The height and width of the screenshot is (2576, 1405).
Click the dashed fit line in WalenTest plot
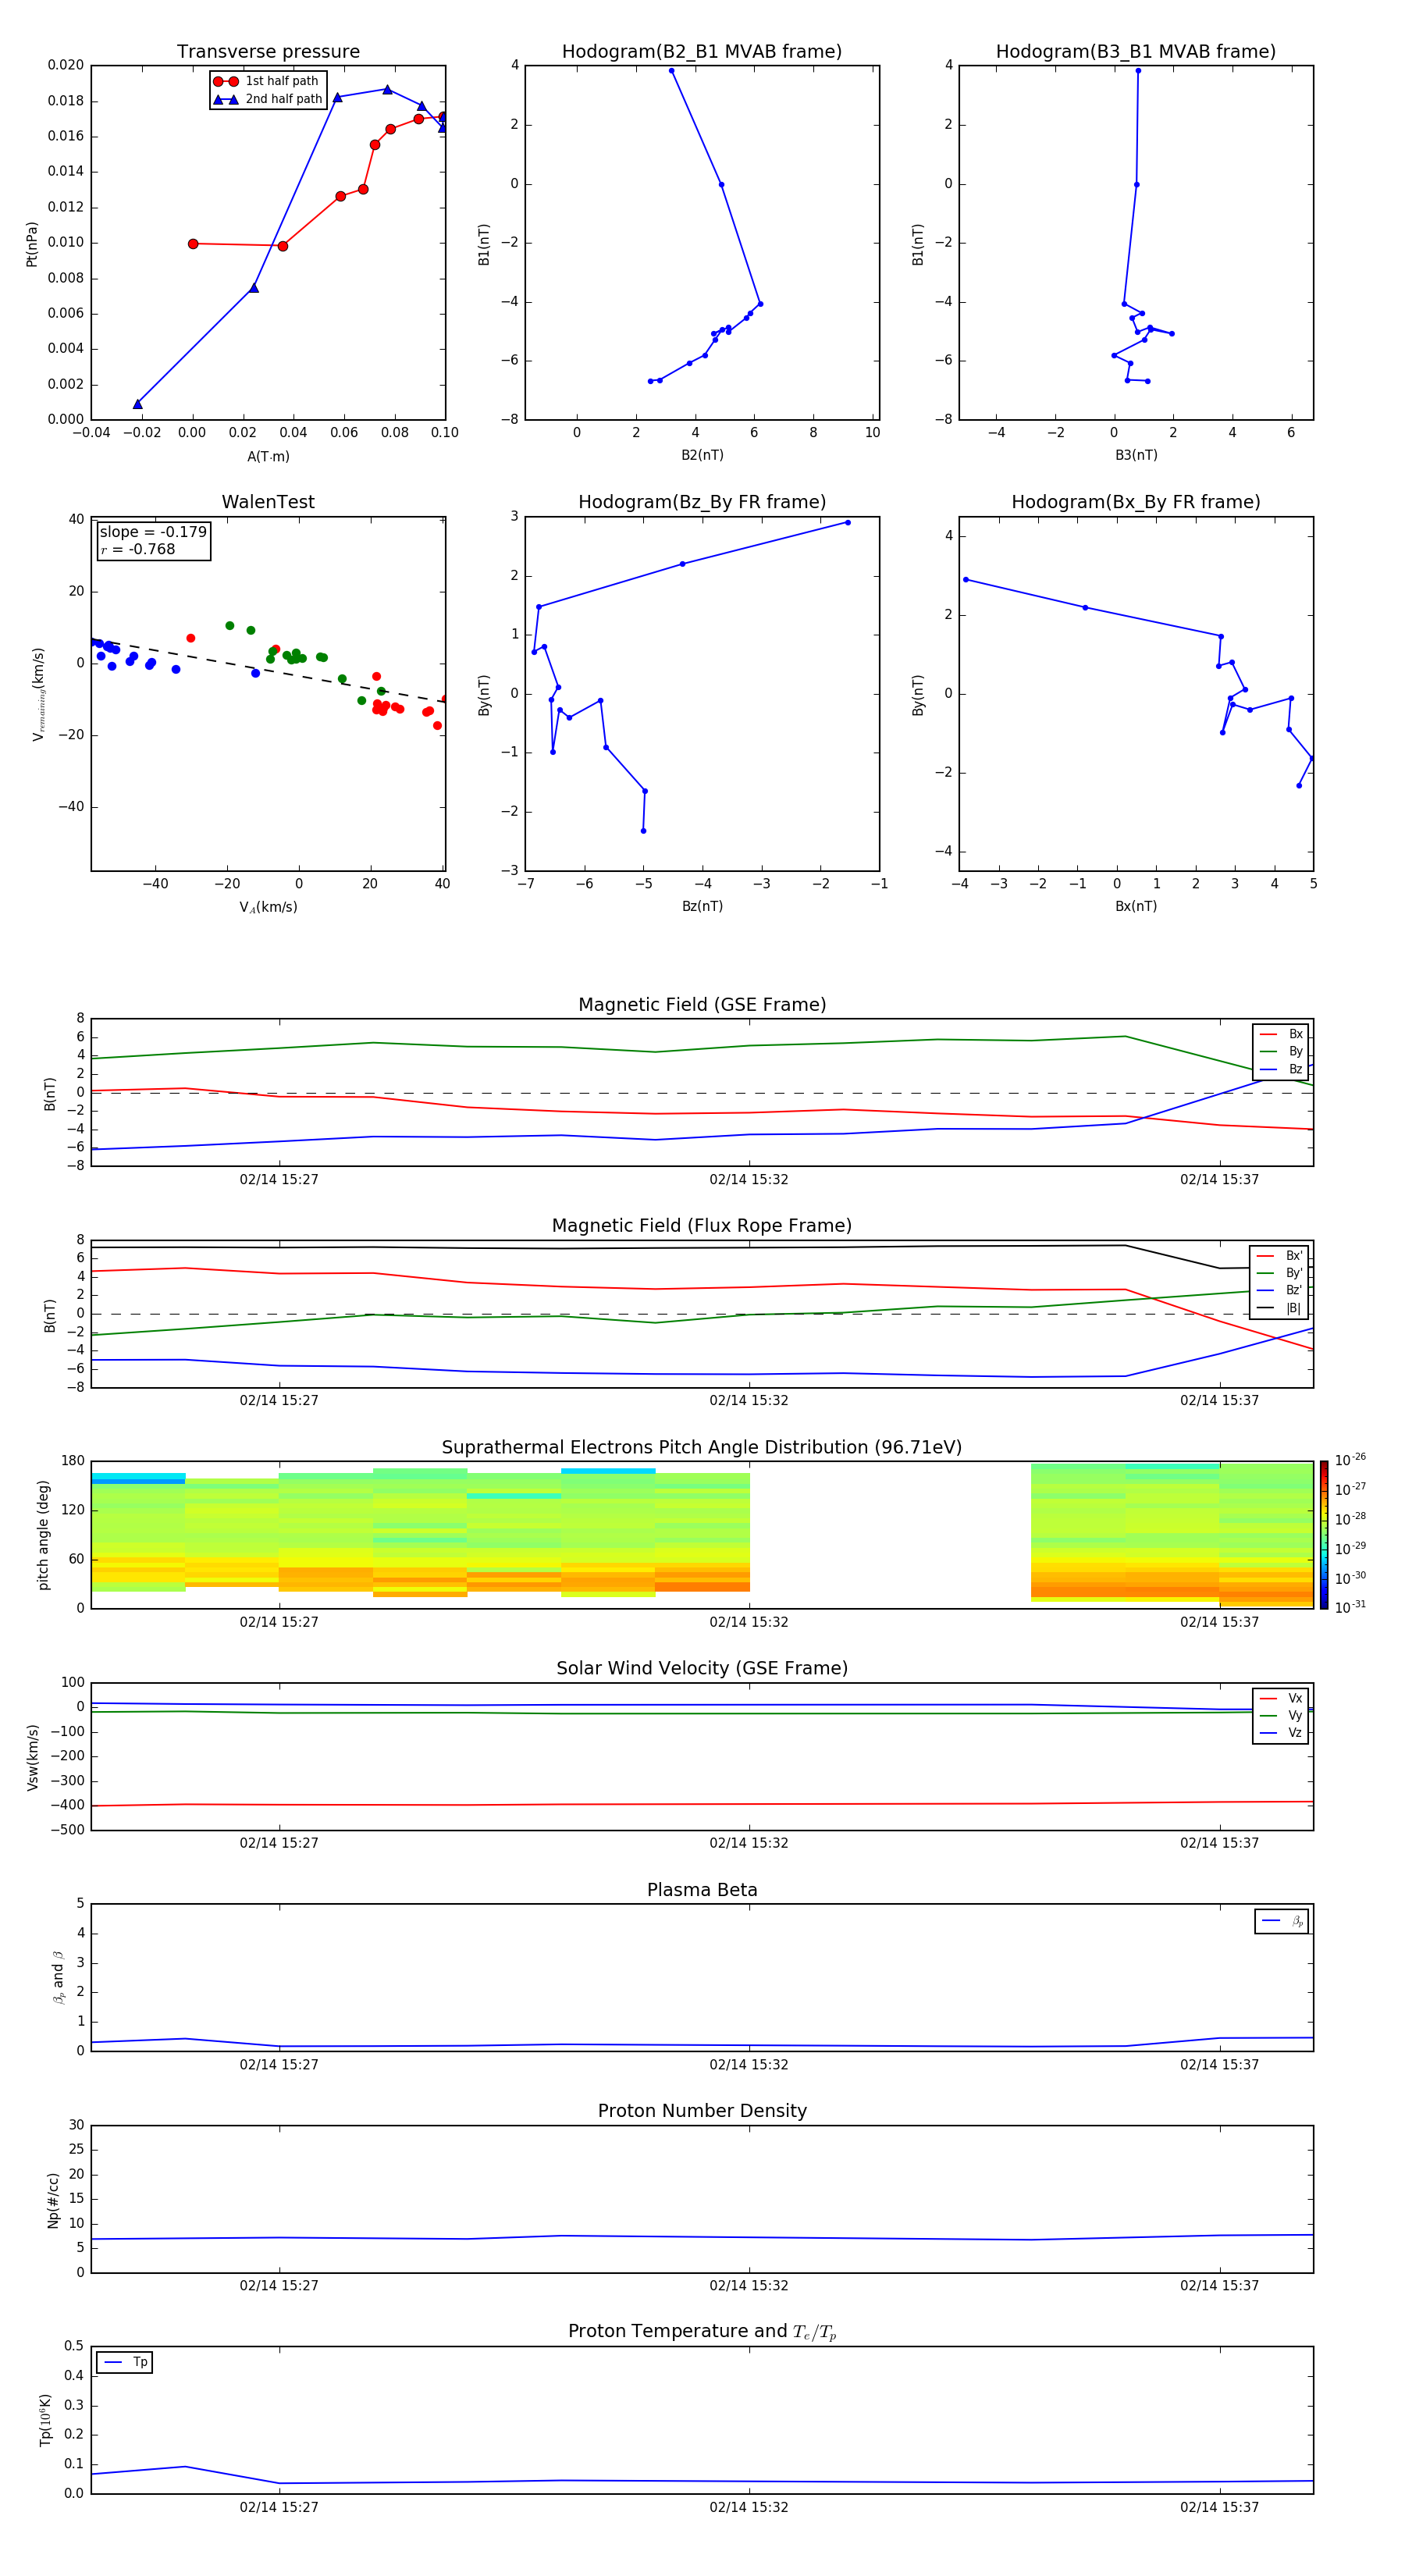[x=268, y=671]
